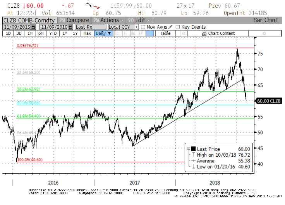Viewport: 285px width, 205px height.
Task: Click the start date field 11/09/2015
Action: pos(17,27)
